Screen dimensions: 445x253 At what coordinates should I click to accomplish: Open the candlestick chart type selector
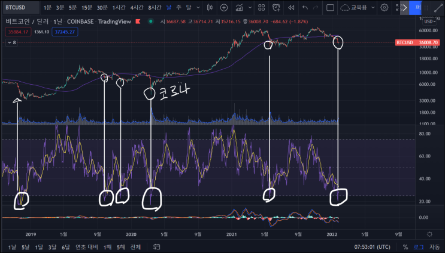pos(210,8)
